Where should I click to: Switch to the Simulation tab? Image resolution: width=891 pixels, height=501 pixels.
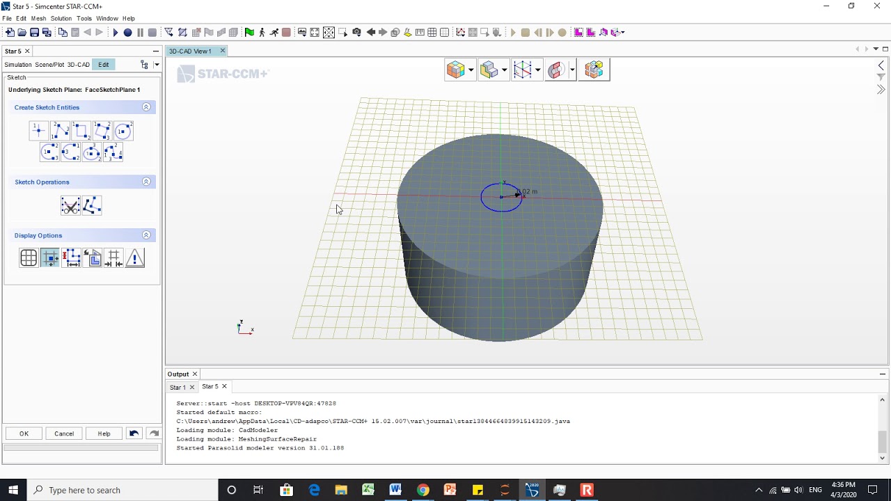click(x=18, y=65)
